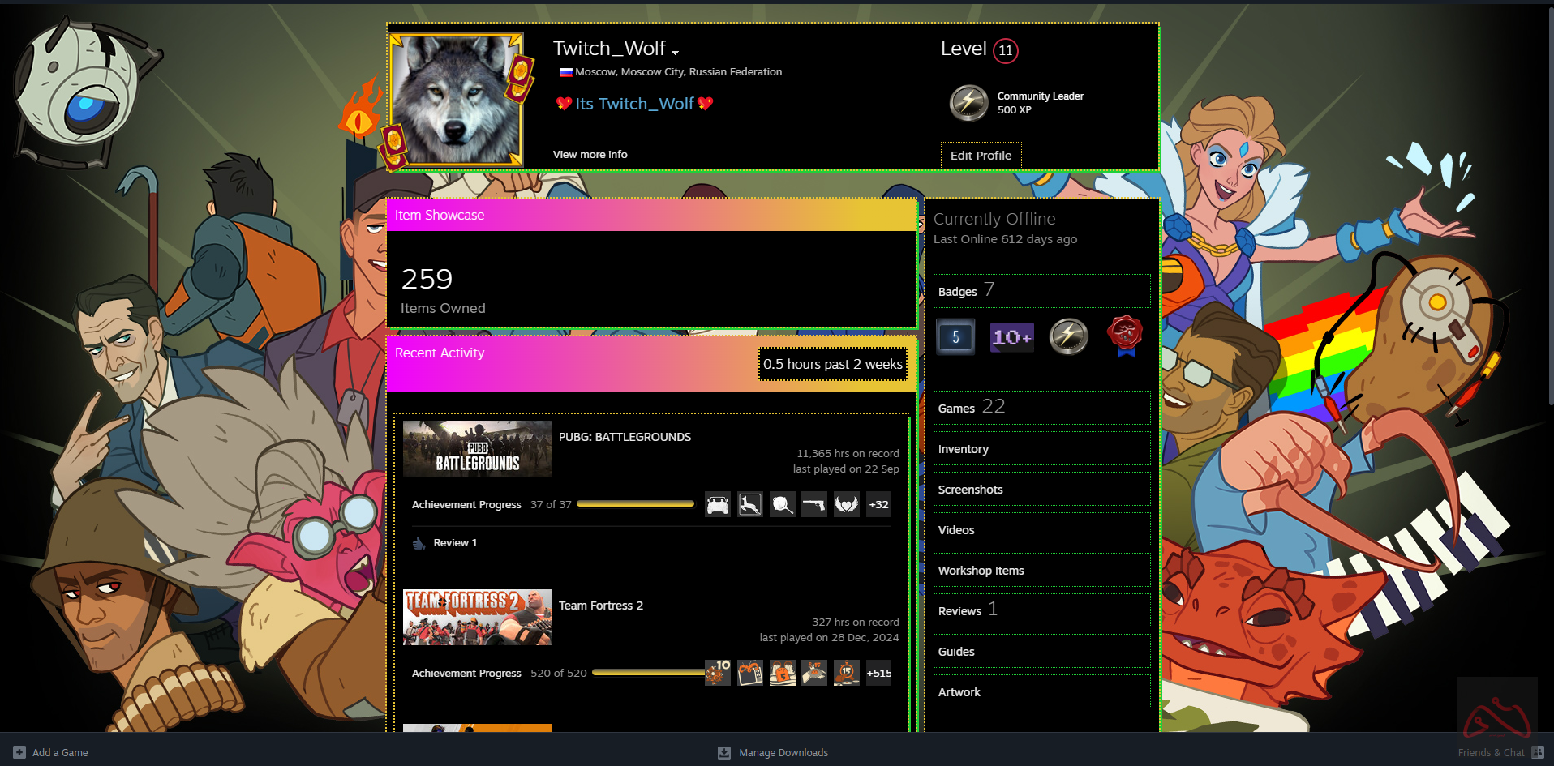Open Workshop Items from the sidebar
The width and height of the screenshot is (1554, 766).
coord(981,571)
